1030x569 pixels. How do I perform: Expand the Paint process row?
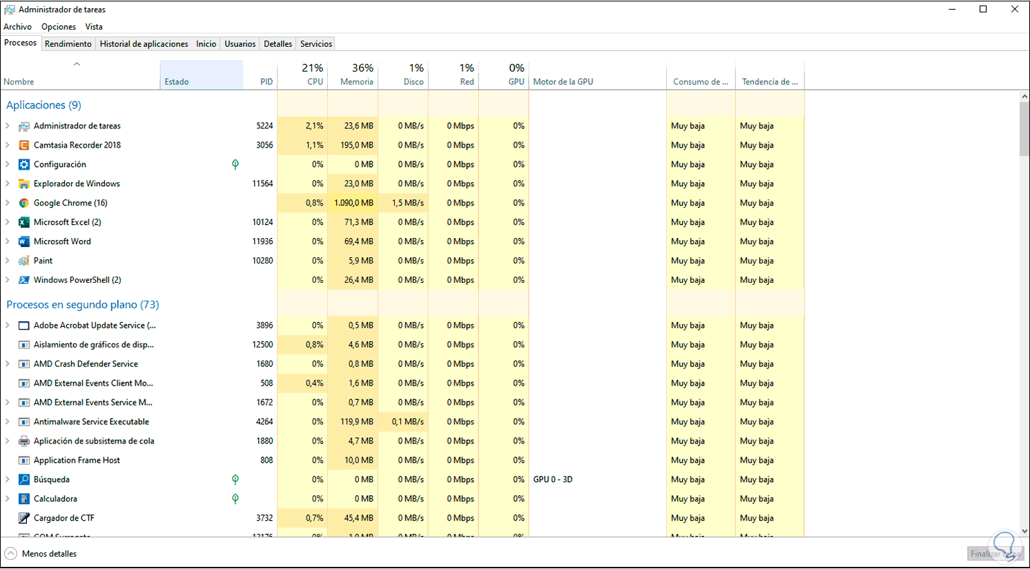coord(8,261)
